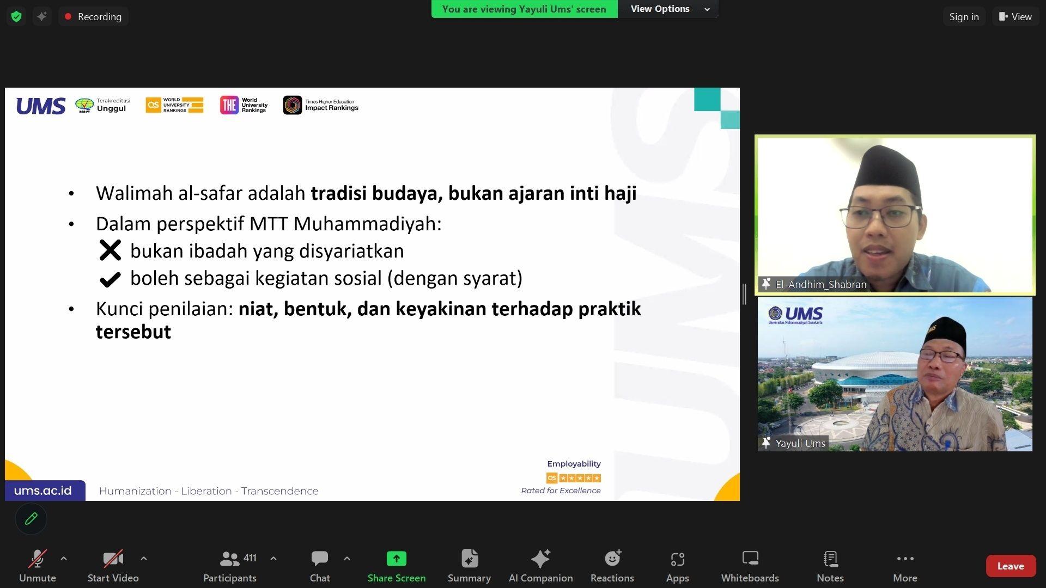Start Video with camera toggle
The image size is (1046, 588).
[x=113, y=566]
